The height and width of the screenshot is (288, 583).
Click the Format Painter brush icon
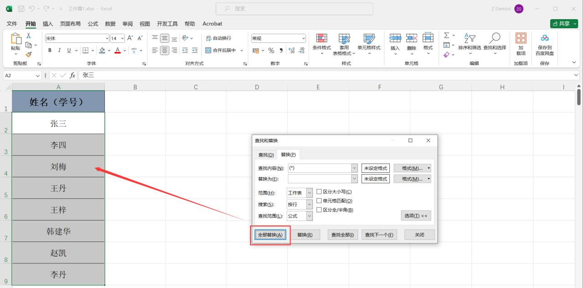(x=28, y=54)
